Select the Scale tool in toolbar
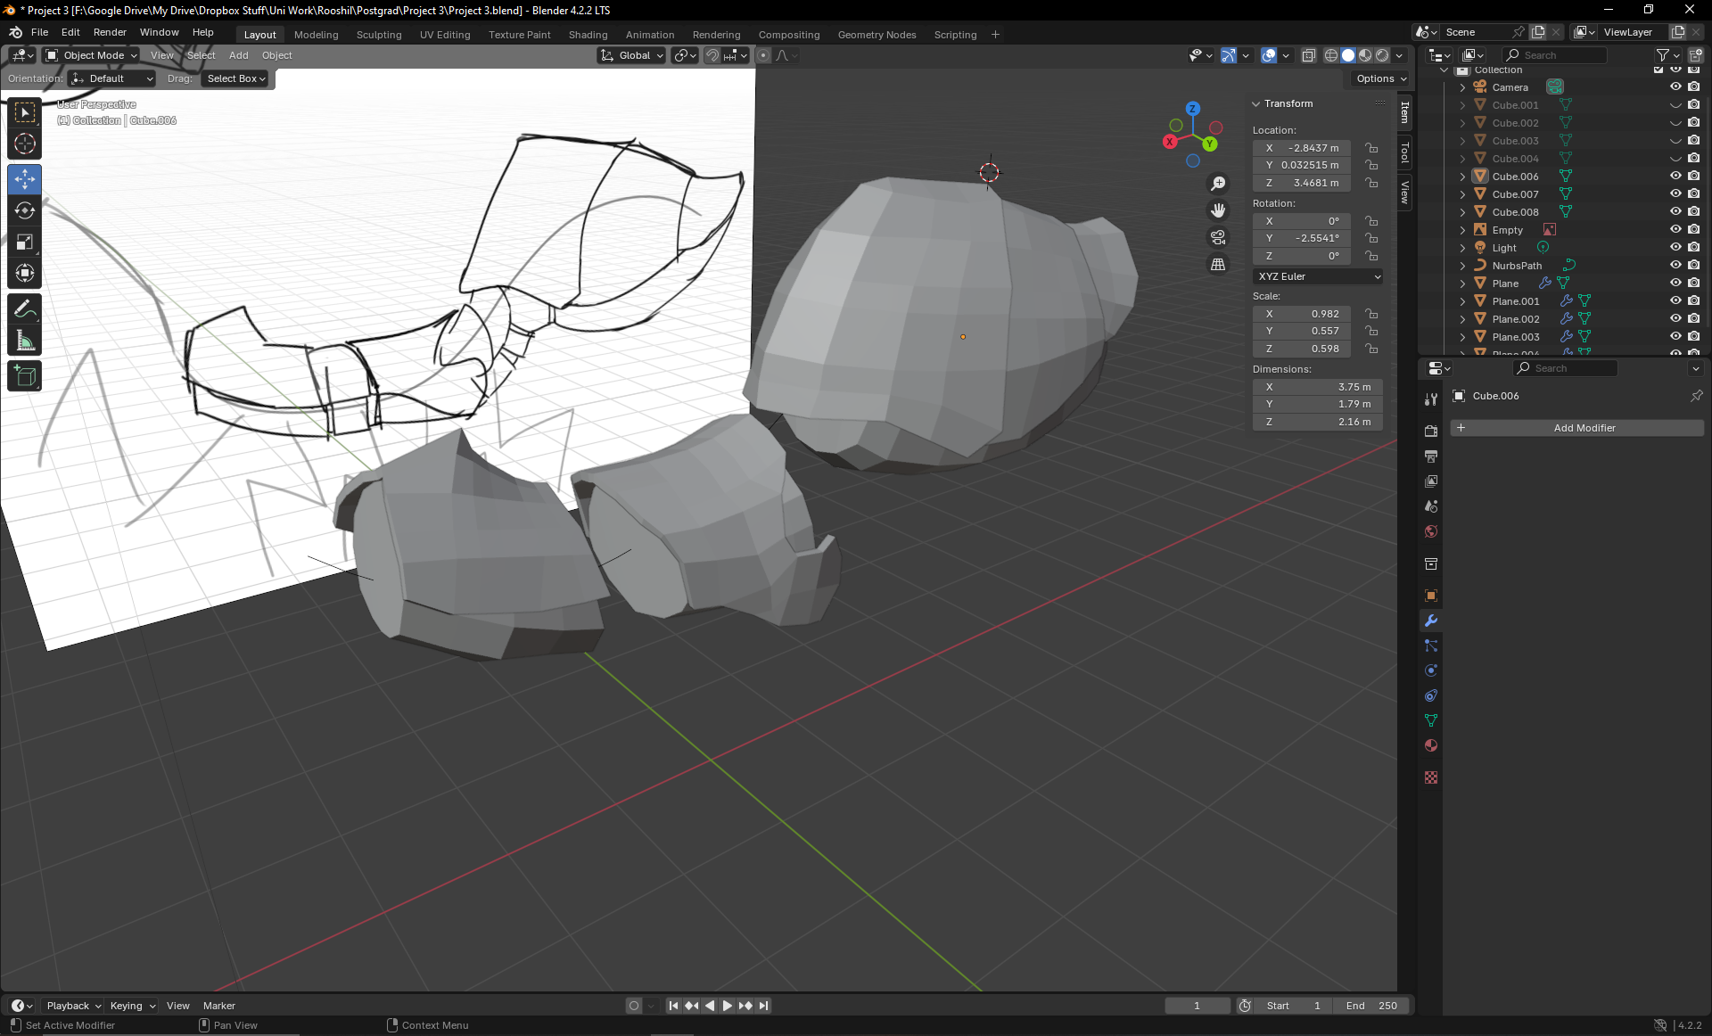1712x1036 pixels. (x=25, y=242)
